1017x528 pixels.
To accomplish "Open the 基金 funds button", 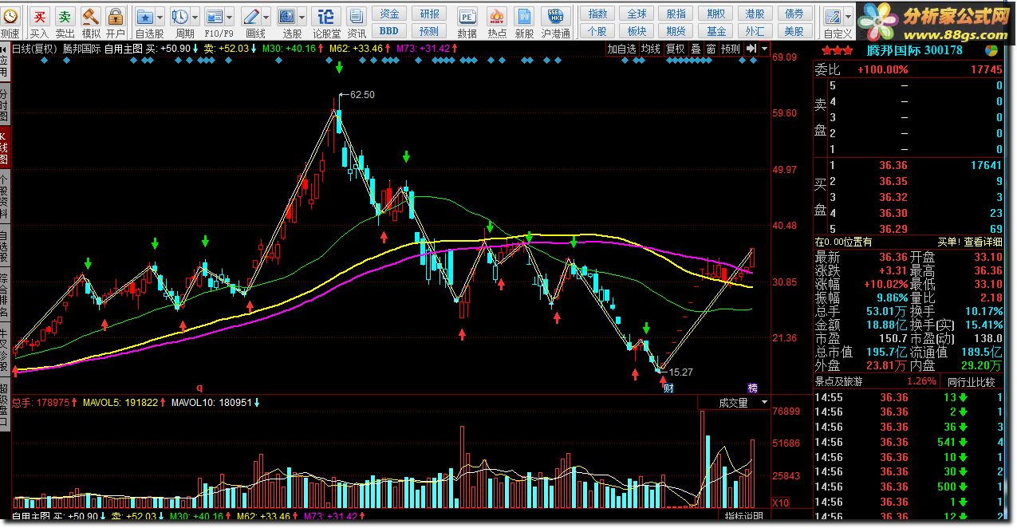I will coord(715,31).
